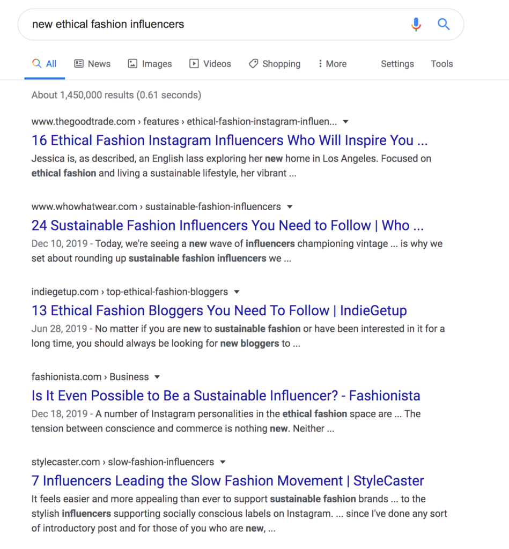
Task: Click the All tab magnifier icon
Action: coord(35,63)
